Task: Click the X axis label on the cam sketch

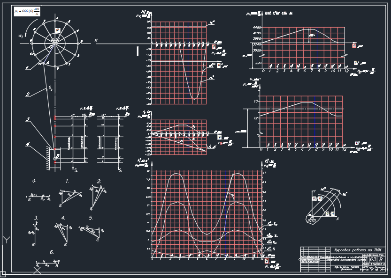Action: tap(337, 219)
